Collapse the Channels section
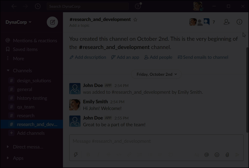The height and width of the screenshot is (168, 249). [x=8, y=70]
